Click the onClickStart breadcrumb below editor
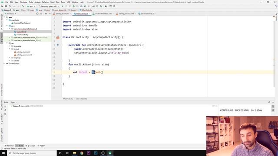The width and height of the screenshot is (278, 156). (82, 99)
